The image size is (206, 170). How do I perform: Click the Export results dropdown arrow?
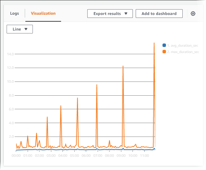126,14
